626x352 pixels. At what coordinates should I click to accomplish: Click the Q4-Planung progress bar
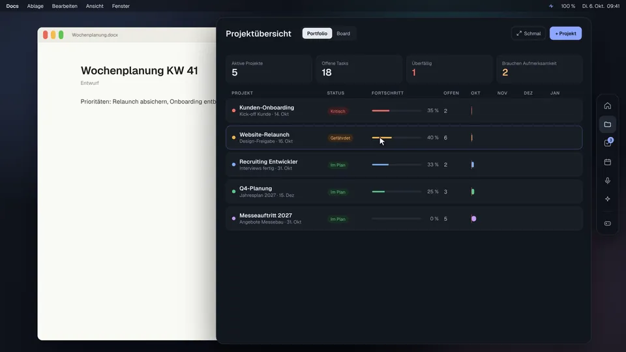396,192
